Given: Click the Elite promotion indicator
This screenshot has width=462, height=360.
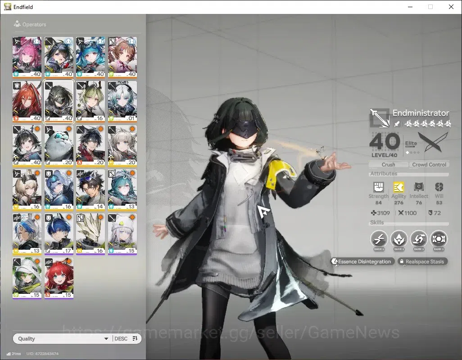Looking at the screenshot, I should (411, 147).
